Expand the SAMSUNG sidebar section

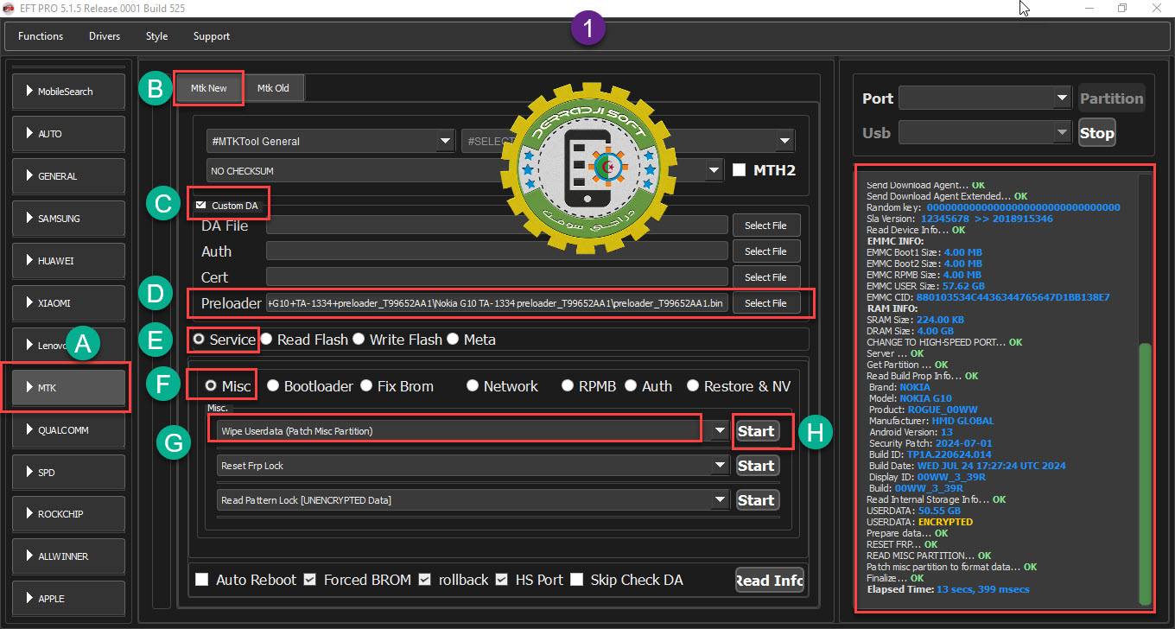pyautogui.click(x=68, y=219)
